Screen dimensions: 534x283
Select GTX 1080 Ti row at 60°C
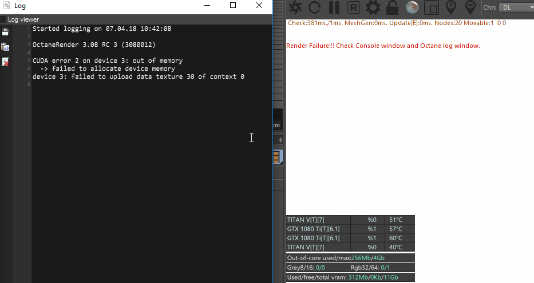pos(350,238)
